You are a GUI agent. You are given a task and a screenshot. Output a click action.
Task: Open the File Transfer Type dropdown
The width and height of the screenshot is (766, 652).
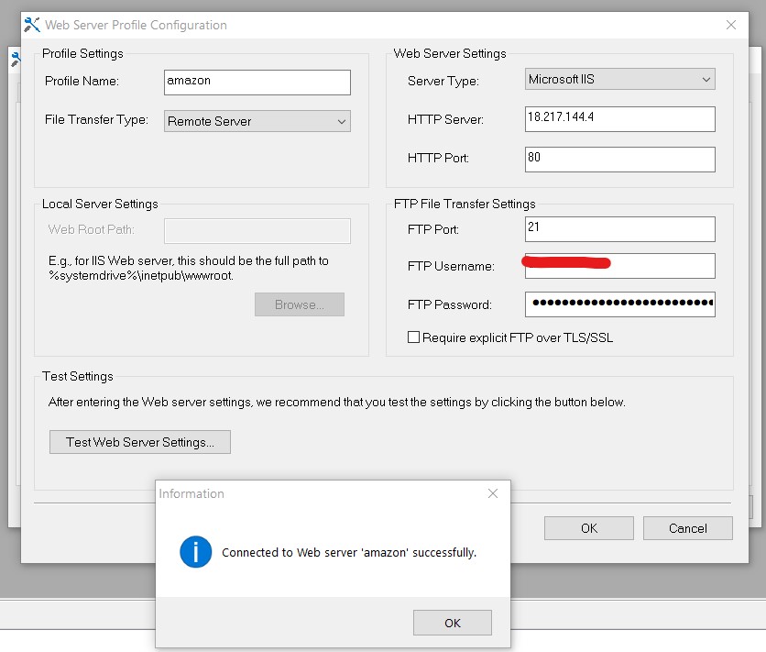(257, 121)
